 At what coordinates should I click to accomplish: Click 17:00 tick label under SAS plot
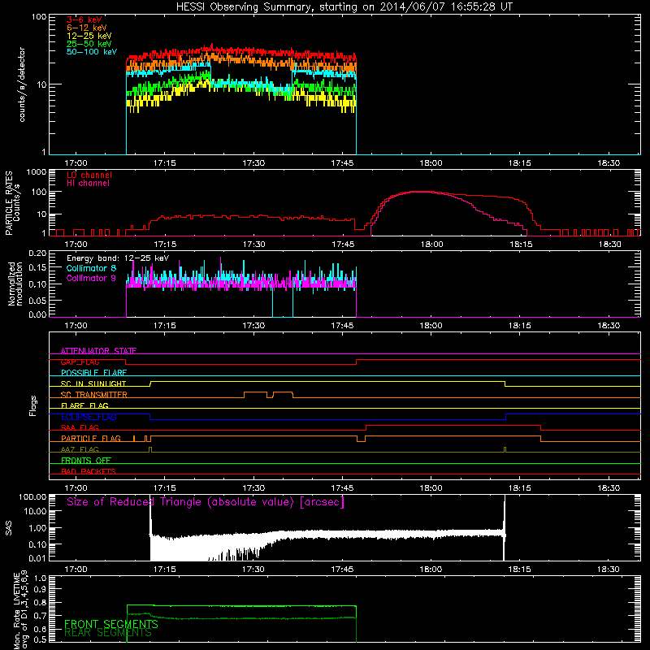click(76, 570)
